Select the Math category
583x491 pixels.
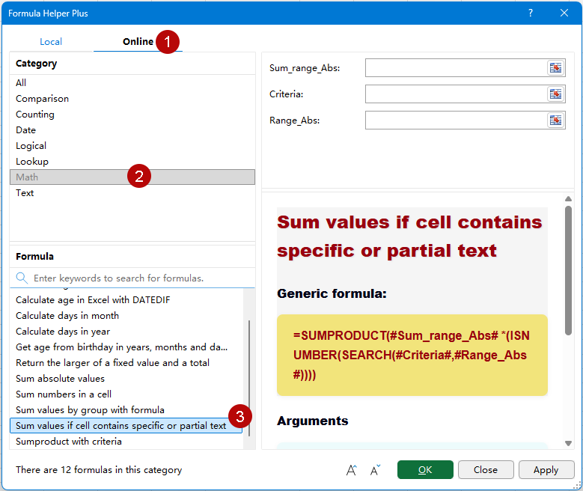(132, 177)
